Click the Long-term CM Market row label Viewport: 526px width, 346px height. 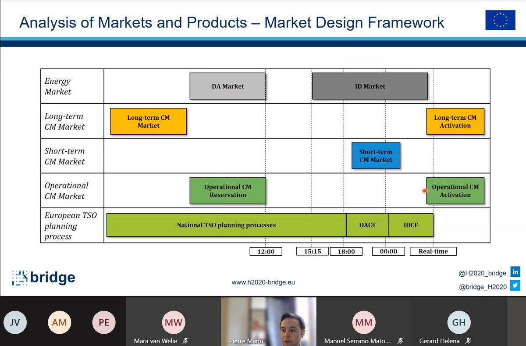[65, 121]
